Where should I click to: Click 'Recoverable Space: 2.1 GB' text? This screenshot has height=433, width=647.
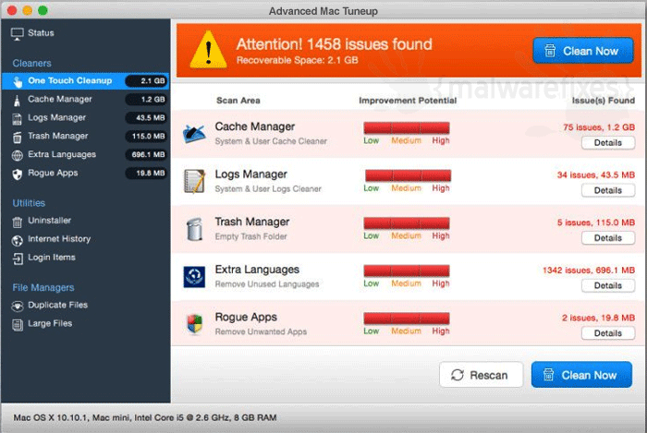coord(297,61)
